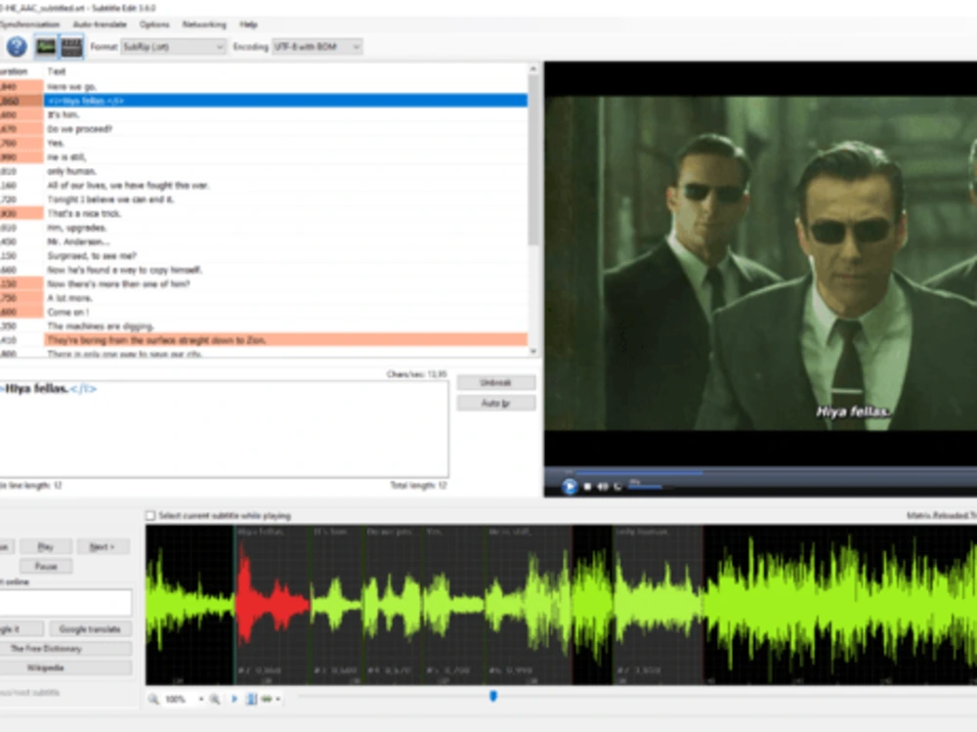The height and width of the screenshot is (732, 977).
Task: Click the Play button beside Next
Action: [46, 547]
